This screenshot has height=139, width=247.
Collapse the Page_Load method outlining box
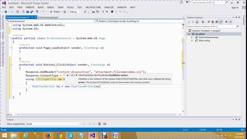(11, 48)
